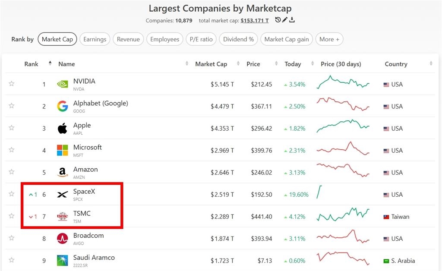Download the list via the download icon

(x=292, y=20)
